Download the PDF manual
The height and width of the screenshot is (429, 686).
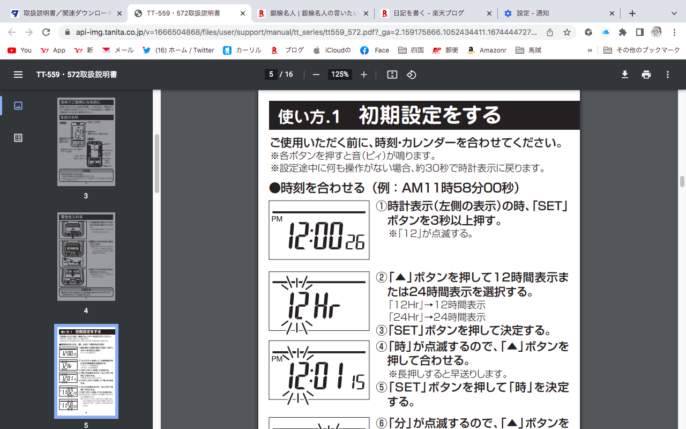tap(625, 75)
